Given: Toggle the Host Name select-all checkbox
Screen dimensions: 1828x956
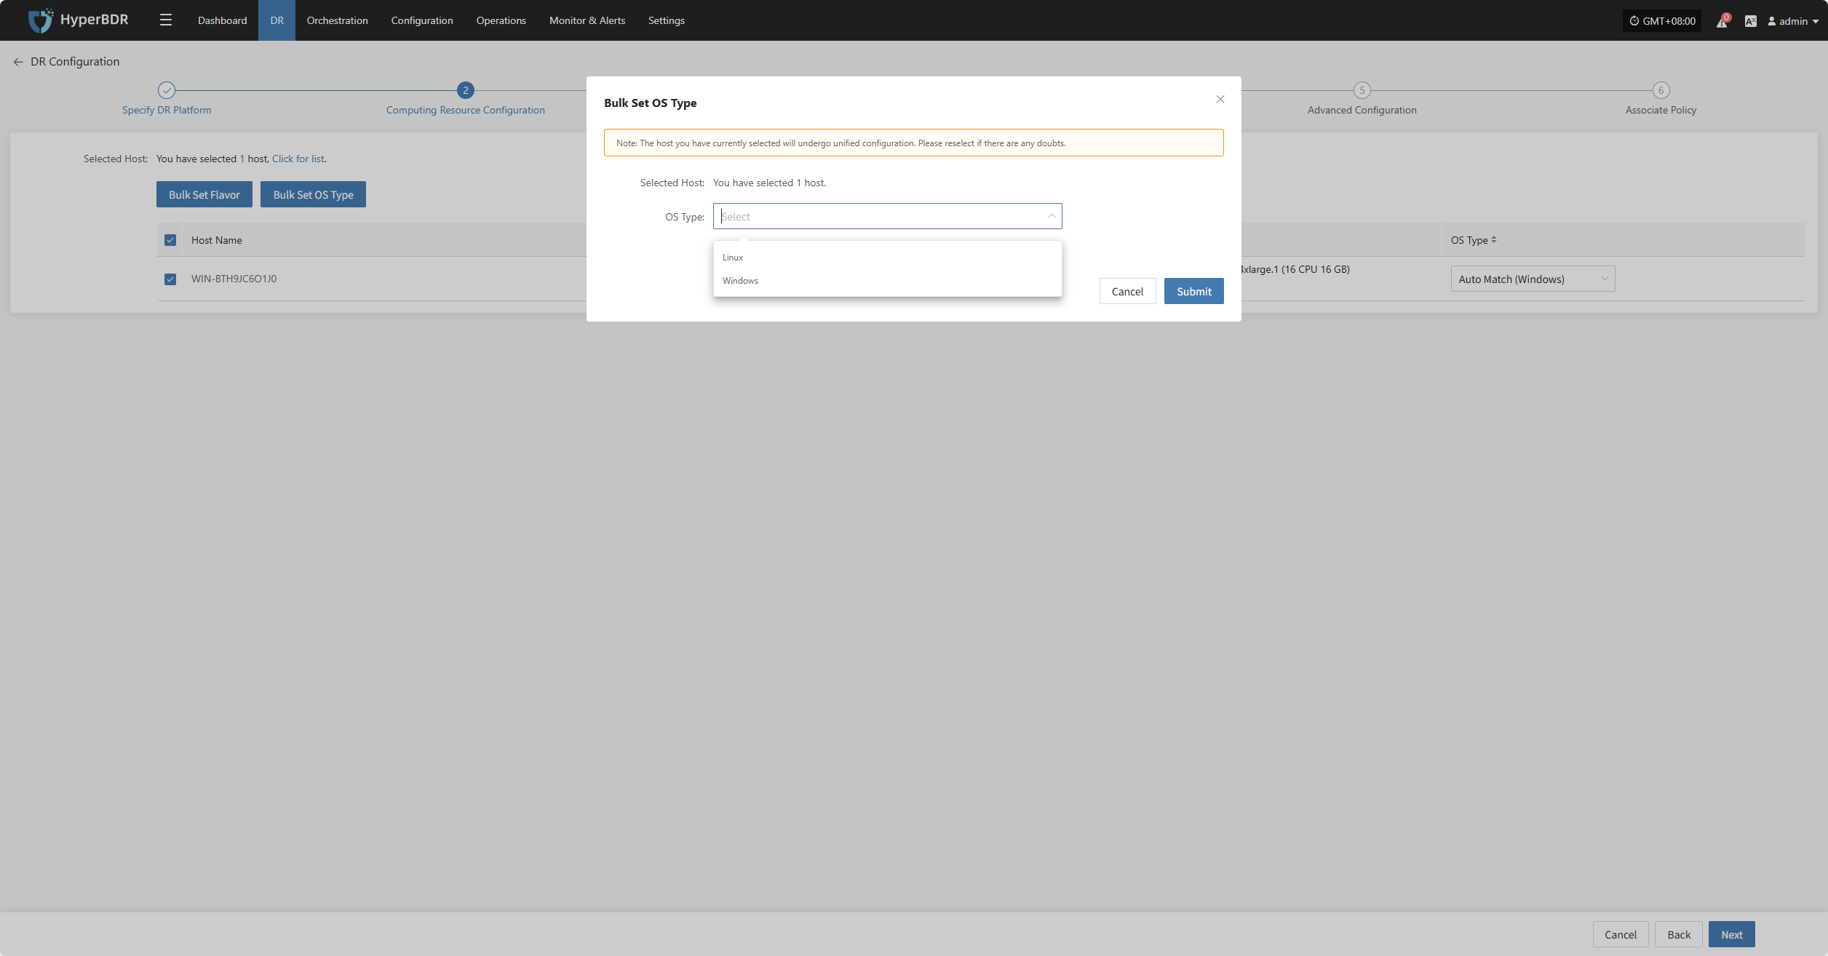Looking at the screenshot, I should pyautogui.click(x=170, y=240).
